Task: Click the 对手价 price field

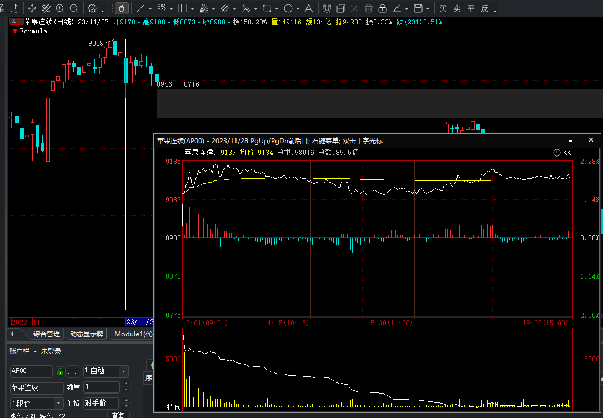Action: tap(102, 403)
